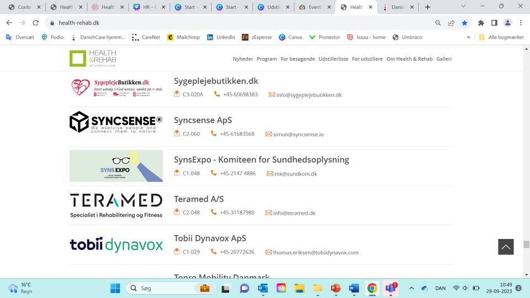This screenshot has height=298, width=530.
Task: Open the Tobii Dynavox ApS exhibitor title
Action: coord(210,238)
